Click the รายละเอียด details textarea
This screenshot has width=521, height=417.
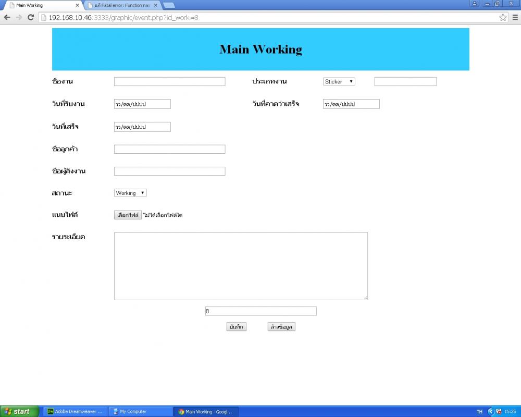pyautogui.click(x=241, y=266)
